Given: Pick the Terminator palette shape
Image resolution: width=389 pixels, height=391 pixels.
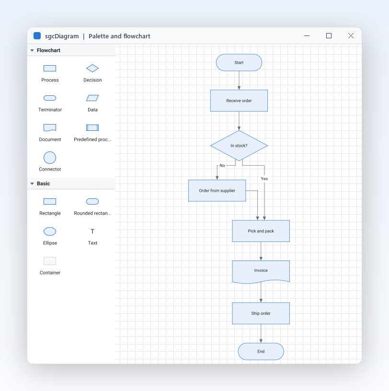Looking at the screenshot, I should point(50,98).
